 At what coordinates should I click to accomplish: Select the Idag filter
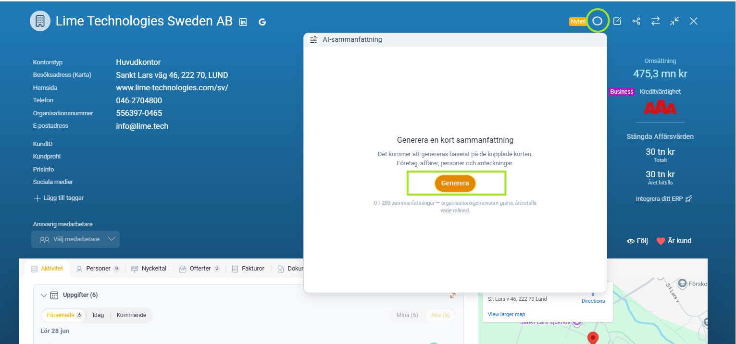click(98, 316)
